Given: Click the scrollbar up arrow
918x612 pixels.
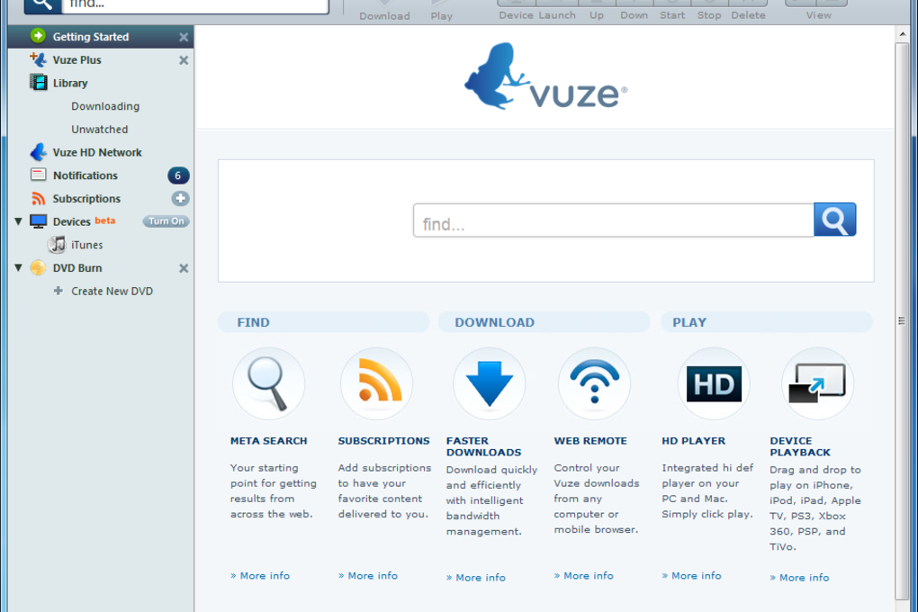Looking at the screenshot, I should point(902,34).
